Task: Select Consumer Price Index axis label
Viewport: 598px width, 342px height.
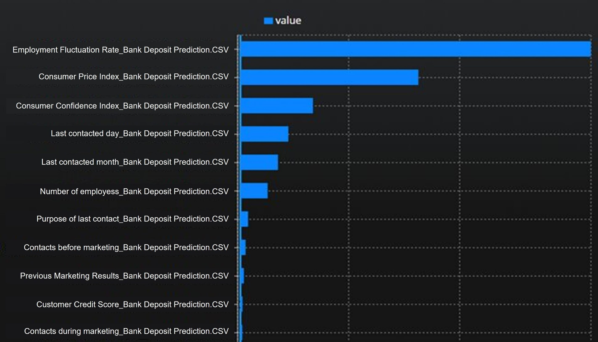Action: click(x=134, y=76)
